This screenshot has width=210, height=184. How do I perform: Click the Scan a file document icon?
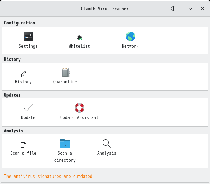tap(23, 145)
